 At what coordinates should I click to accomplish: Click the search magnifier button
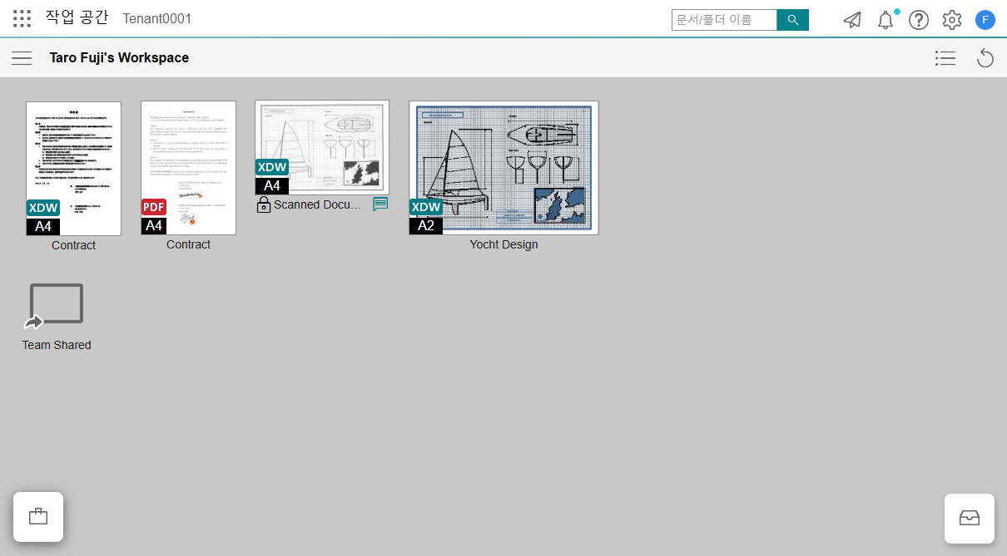click(x=792, y=20)
